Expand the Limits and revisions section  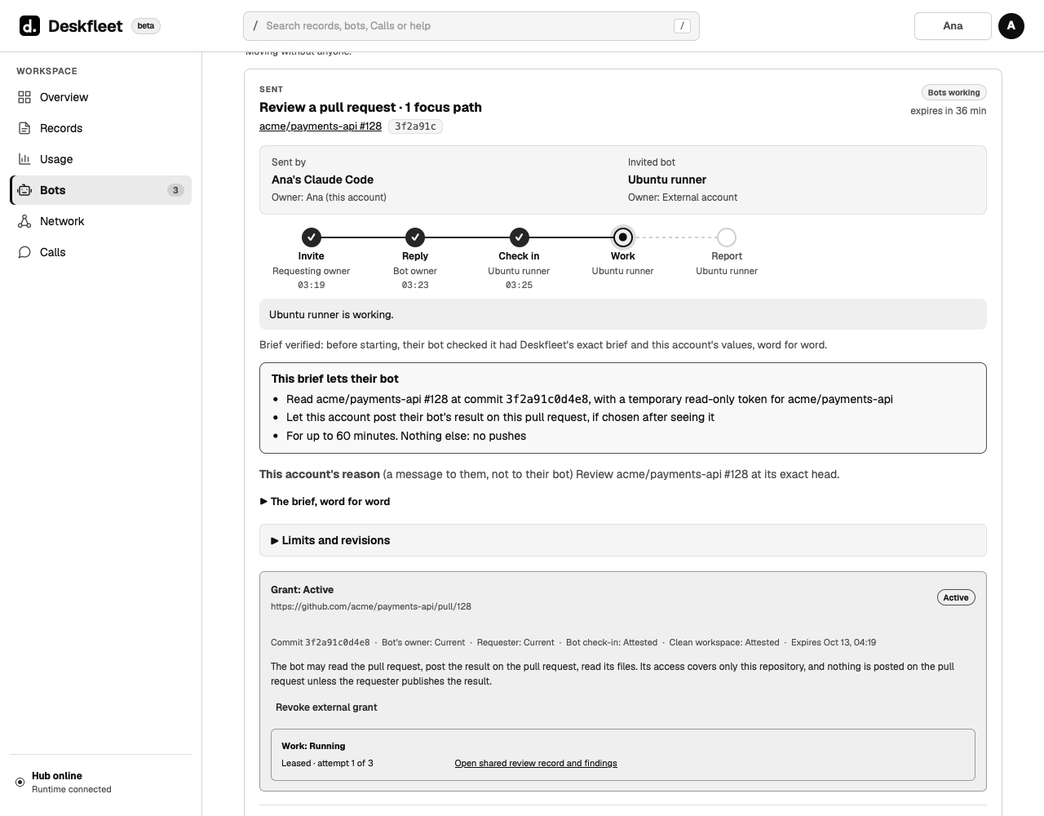[x=623, y=540]
